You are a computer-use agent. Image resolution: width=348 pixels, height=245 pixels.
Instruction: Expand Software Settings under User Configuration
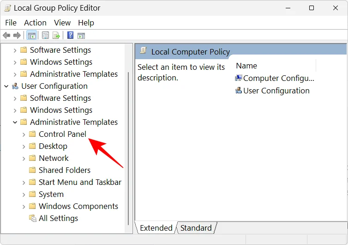pos(15,98)
